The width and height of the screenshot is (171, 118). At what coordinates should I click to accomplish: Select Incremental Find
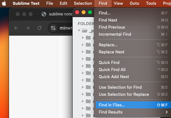click(x=133, y=34)
